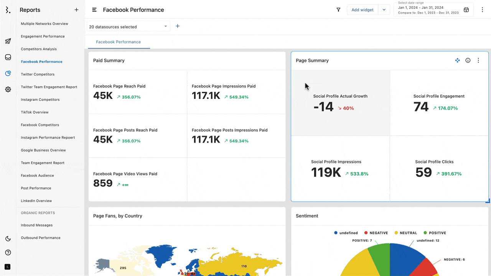The width and height of the screenshot is (491, 276).
Task: Open settings gear in left sidebar
Action: click(x=8, y=89)
